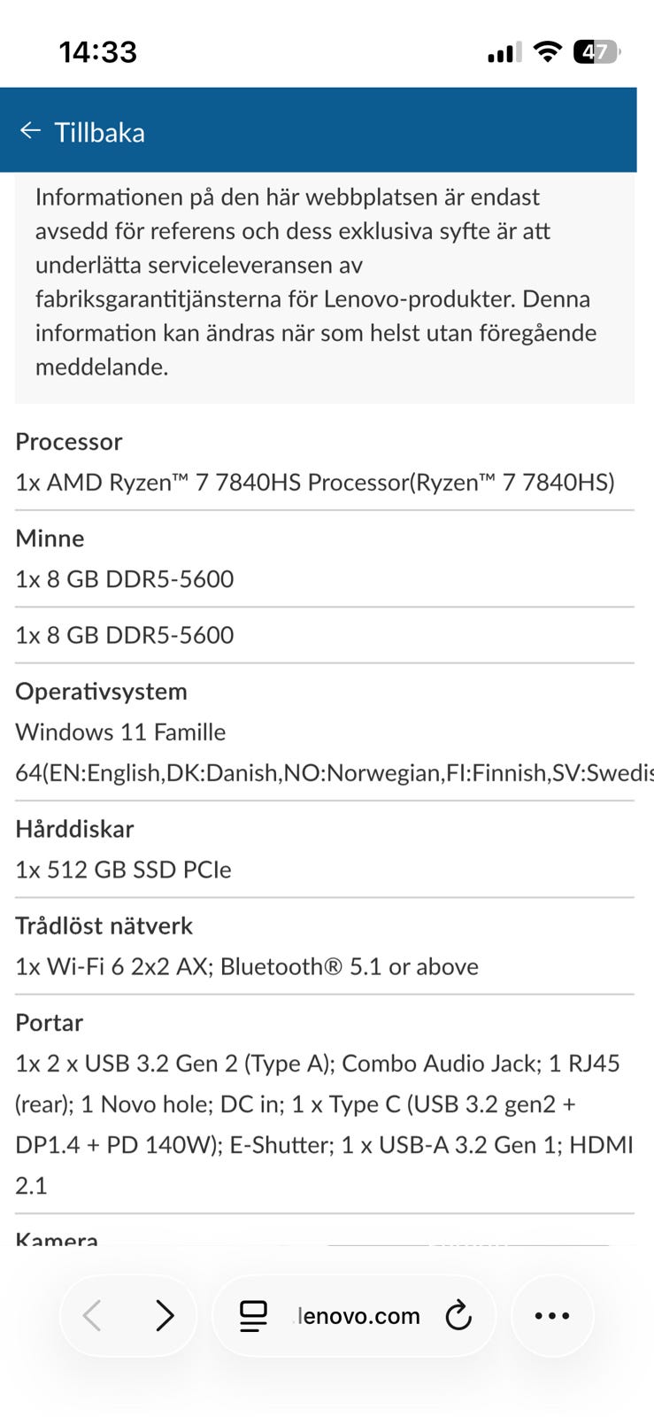Image resolution: width=654 pixels, height=1417 pixels.
Task: Click the 512 GB SSD PCIe entry
Action: pos(123,870)
